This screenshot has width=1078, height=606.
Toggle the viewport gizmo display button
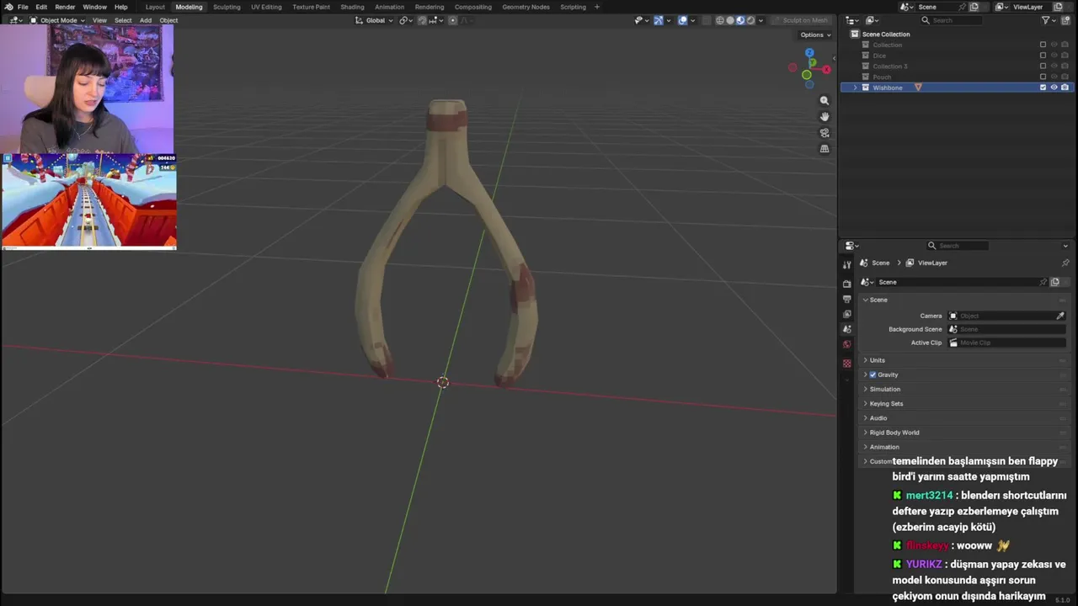pos(659,20)
